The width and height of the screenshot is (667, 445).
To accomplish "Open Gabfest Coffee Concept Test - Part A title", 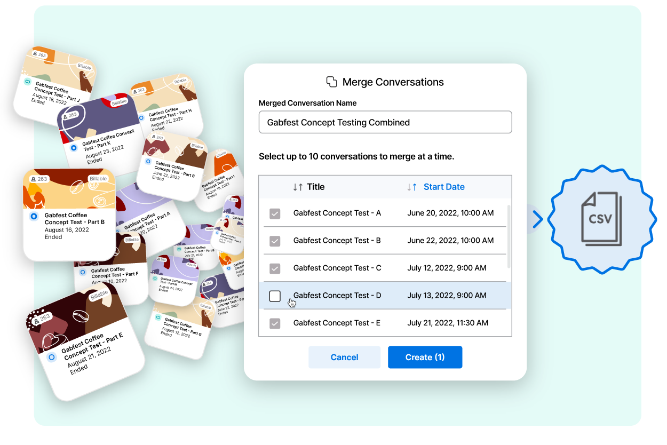I will tap(147, 220).
